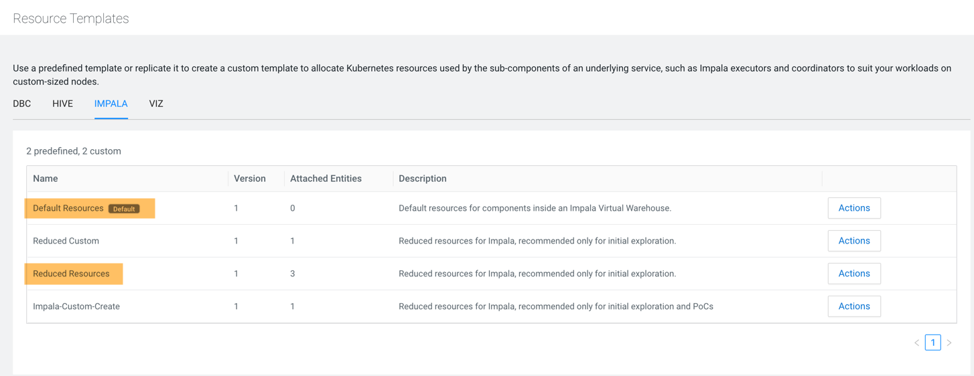Select page 1 in pagination
The width and height of the screenshot is (974, 376).
932,343
